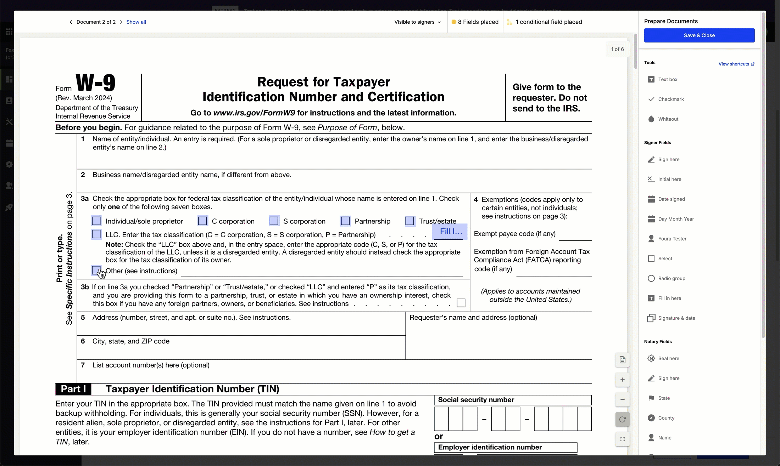Click 1 conditional field placed indicator
The image size is (780, 466).
tap(545, 22)
